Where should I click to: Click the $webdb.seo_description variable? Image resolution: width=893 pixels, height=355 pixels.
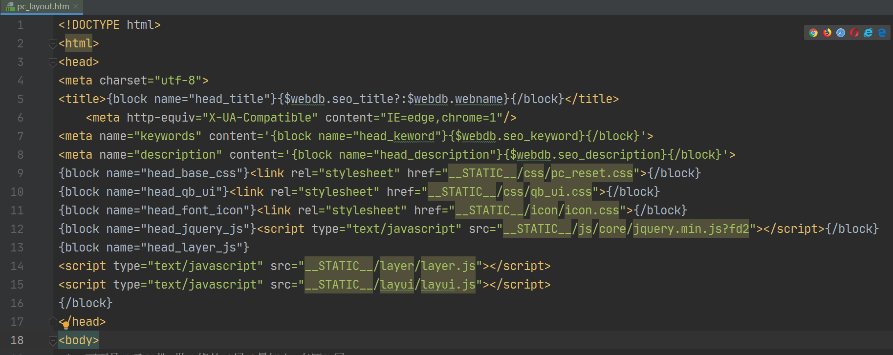pyautogui.click(x=585, y=155)
